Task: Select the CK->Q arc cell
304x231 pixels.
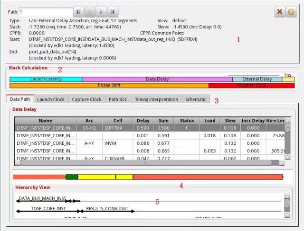Action: click(89, 128)
